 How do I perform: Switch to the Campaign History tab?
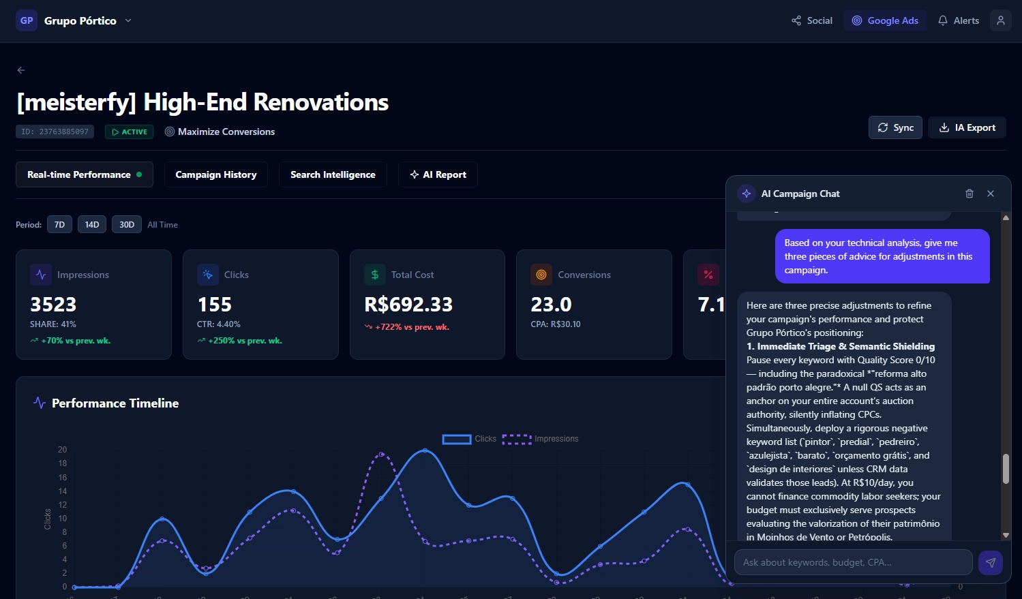216,174
